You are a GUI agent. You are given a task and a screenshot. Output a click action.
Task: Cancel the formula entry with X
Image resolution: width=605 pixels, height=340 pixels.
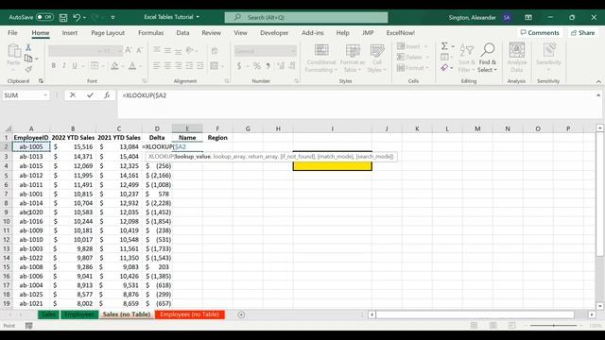73,95
